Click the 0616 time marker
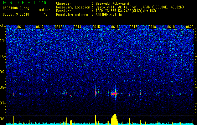 click(x=115, y=27)
